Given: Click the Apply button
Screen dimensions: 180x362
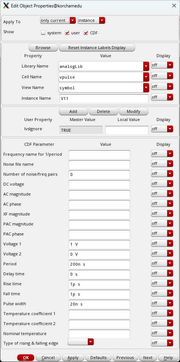Looking at the screenshot, I should coord(73,358).
